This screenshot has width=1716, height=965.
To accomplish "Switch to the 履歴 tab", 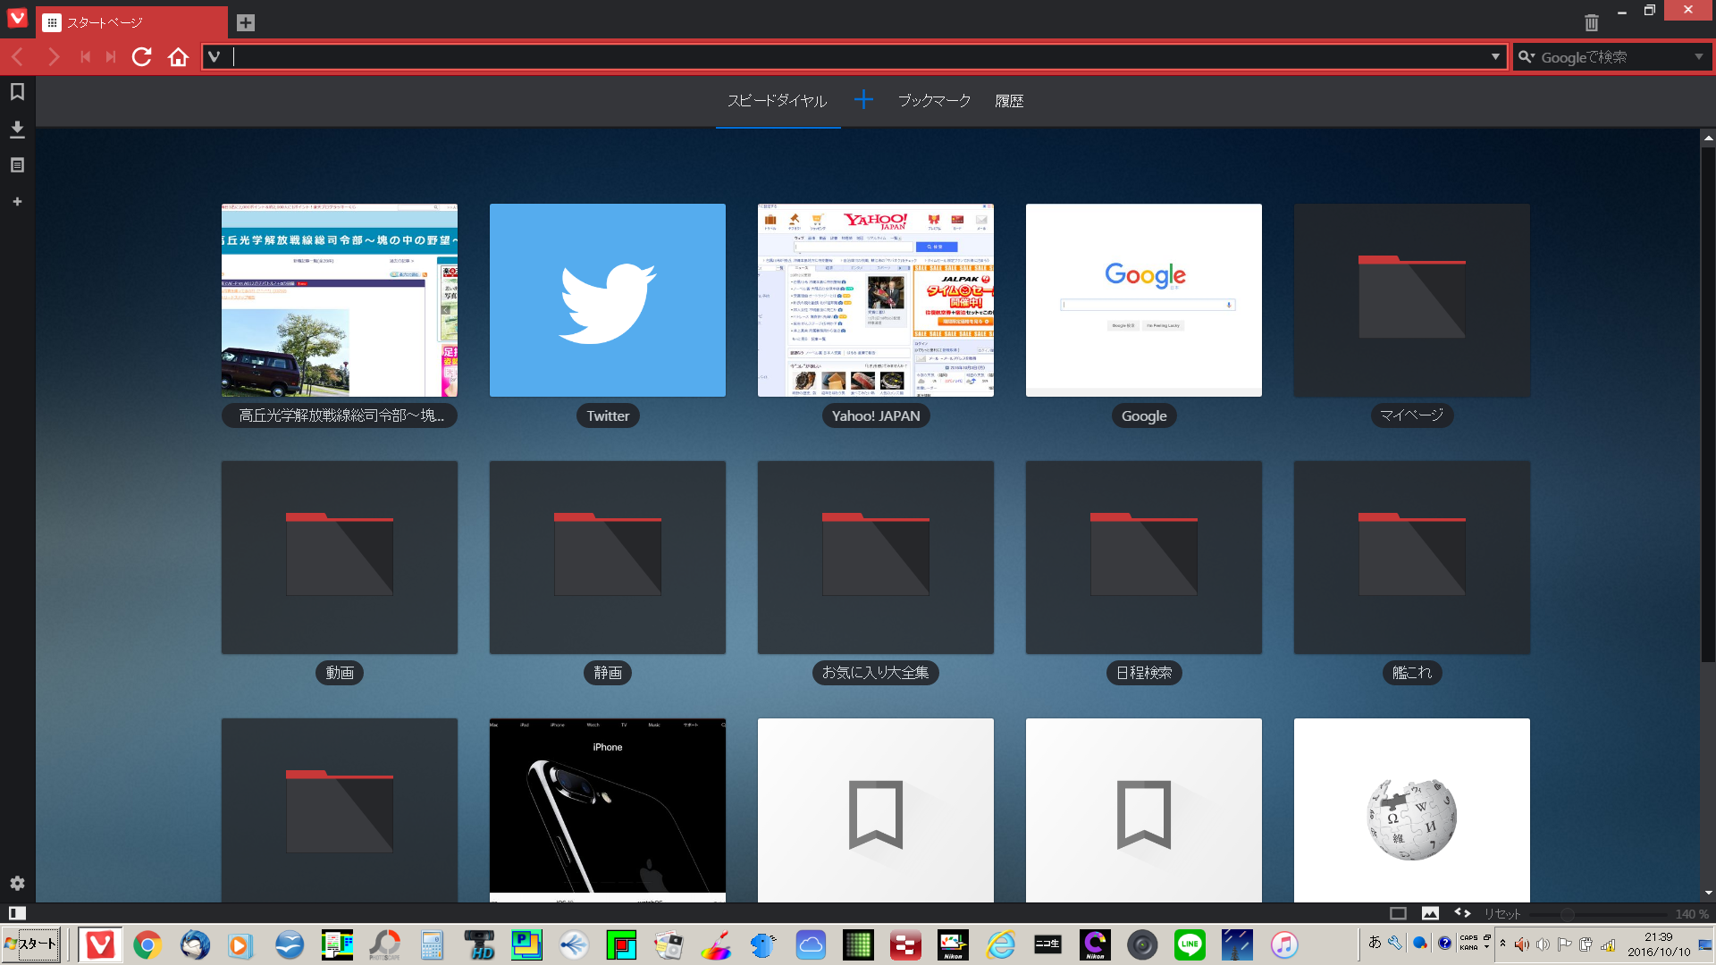I will (x=1009, y=101).
